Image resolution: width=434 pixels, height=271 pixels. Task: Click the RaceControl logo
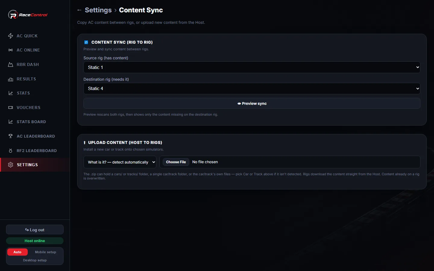coord(28,15)
